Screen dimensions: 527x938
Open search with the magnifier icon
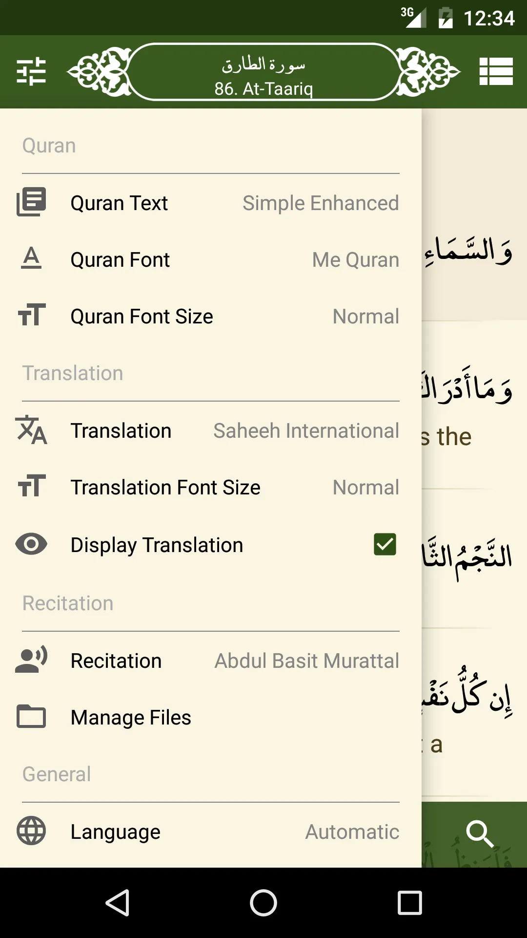click(x=480, y=833)
